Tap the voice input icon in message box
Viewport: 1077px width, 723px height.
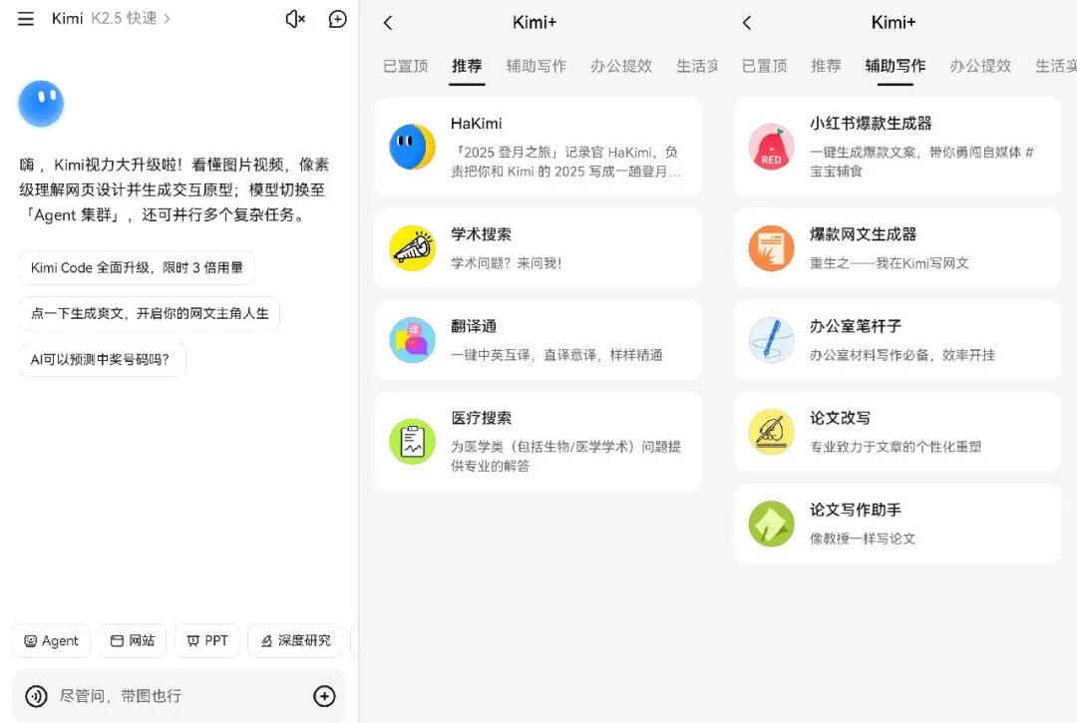pos(36,696)
